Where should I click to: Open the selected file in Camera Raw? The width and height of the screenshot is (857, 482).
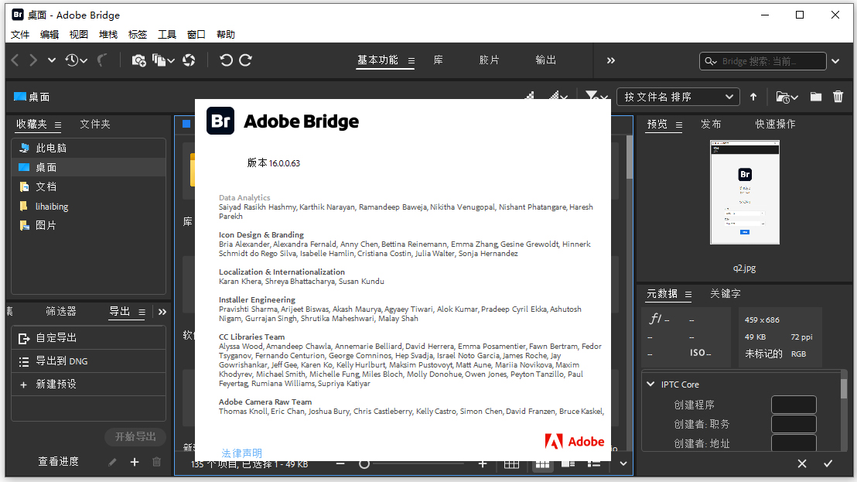click(189, 60)
